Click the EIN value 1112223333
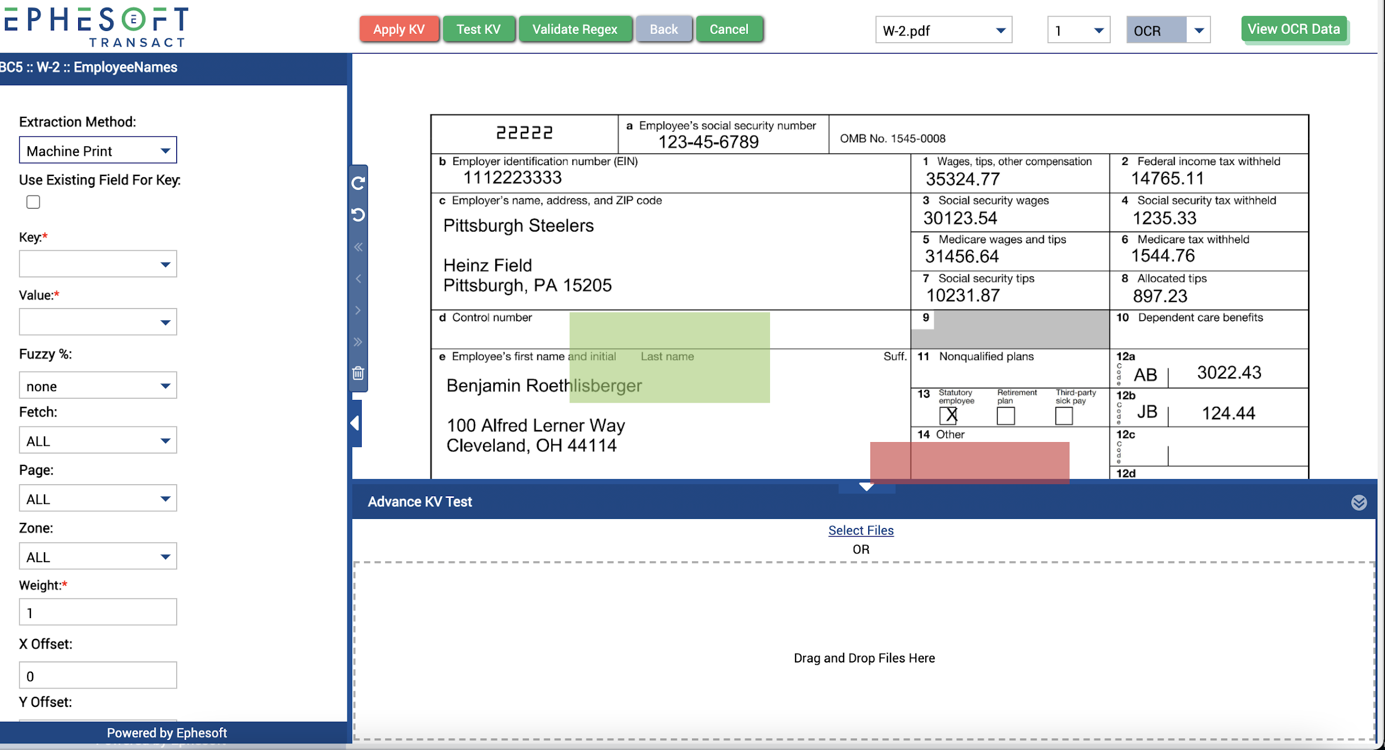The height and width of the screenshot is (750, 1385). 512,178
